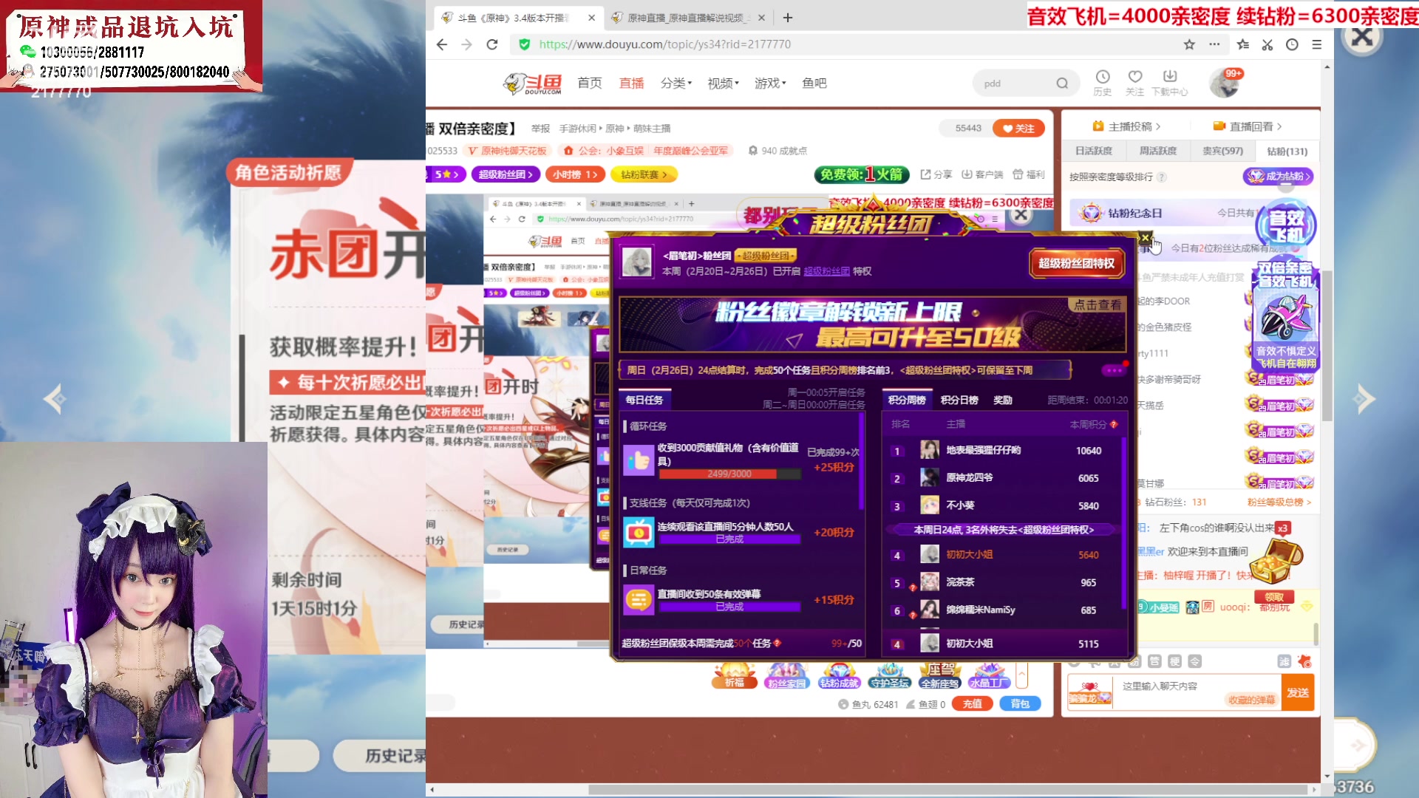Click the 充值 recharge button

[973, 704]
